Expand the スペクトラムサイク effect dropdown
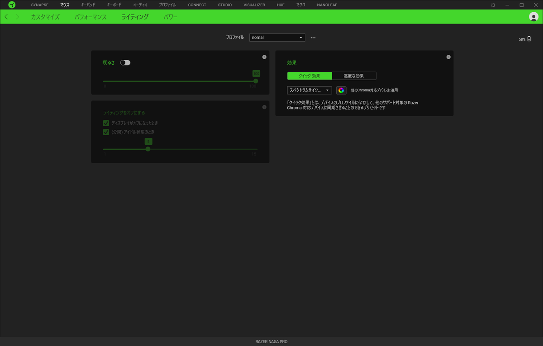543x346 pixels. click(310, 90)
